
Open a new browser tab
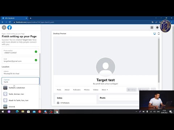click(30, 18)
